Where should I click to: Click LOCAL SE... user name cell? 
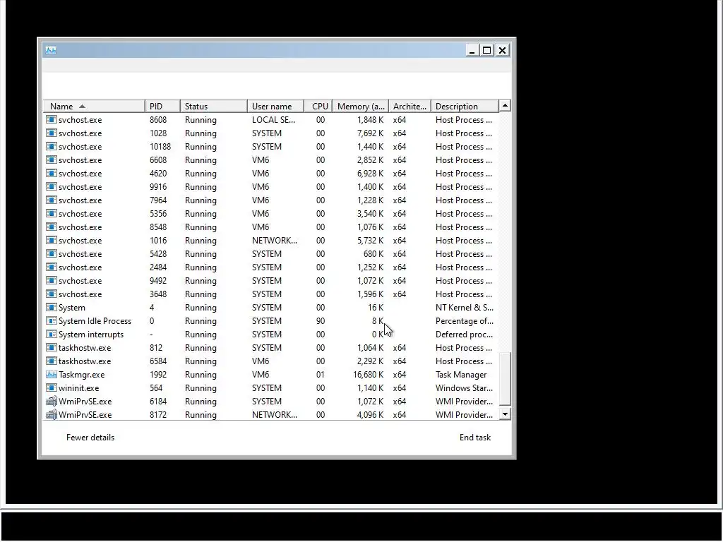[274, 120]
